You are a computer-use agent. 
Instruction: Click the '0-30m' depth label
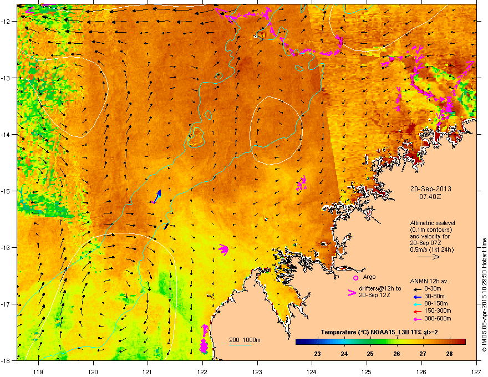pos(433,289)
